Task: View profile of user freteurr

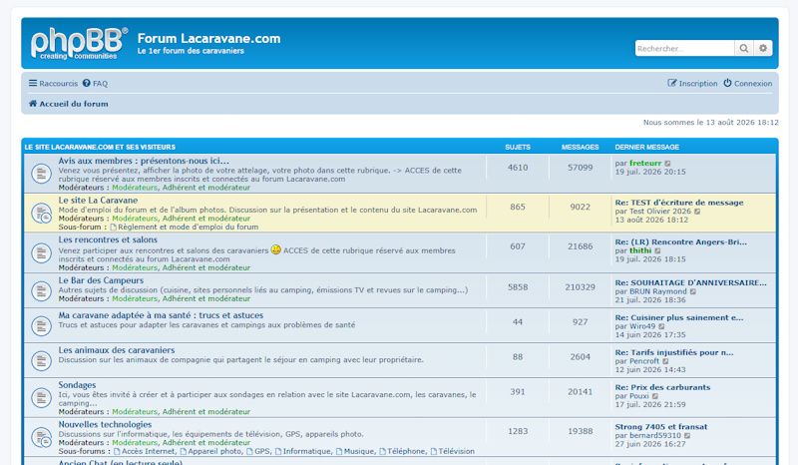Action: point(645,164)
